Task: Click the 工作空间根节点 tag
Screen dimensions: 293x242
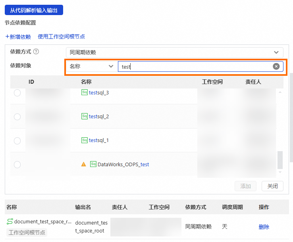Action: point(27,232)
